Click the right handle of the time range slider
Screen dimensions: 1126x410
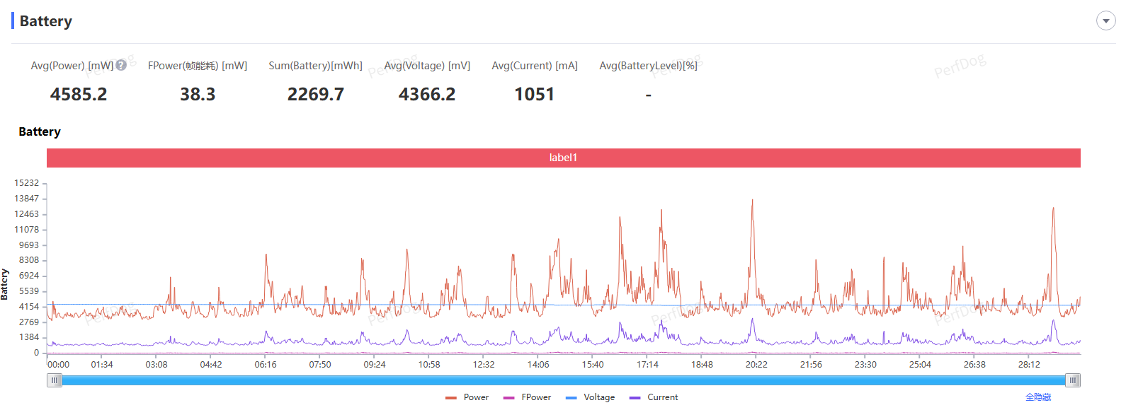(1073, 380)
